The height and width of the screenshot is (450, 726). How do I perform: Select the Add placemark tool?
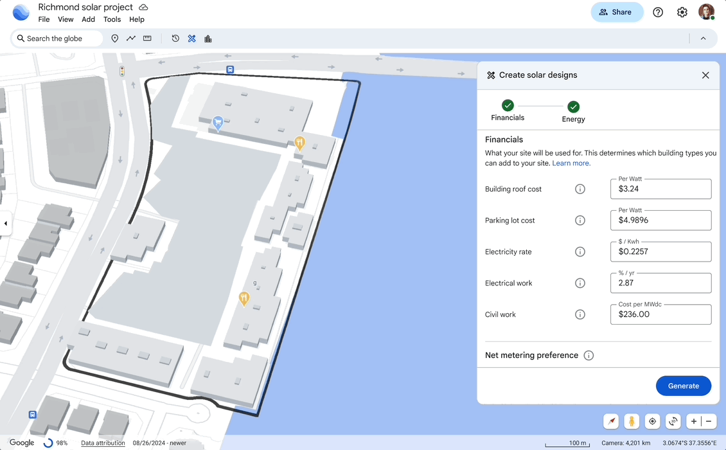[x=114, y=39]
